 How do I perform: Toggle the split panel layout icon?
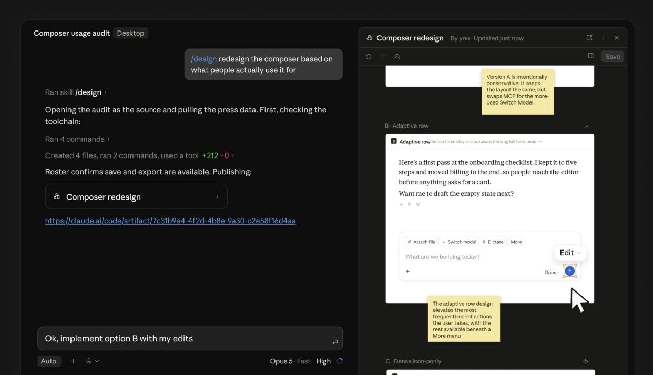pos(590,56)
